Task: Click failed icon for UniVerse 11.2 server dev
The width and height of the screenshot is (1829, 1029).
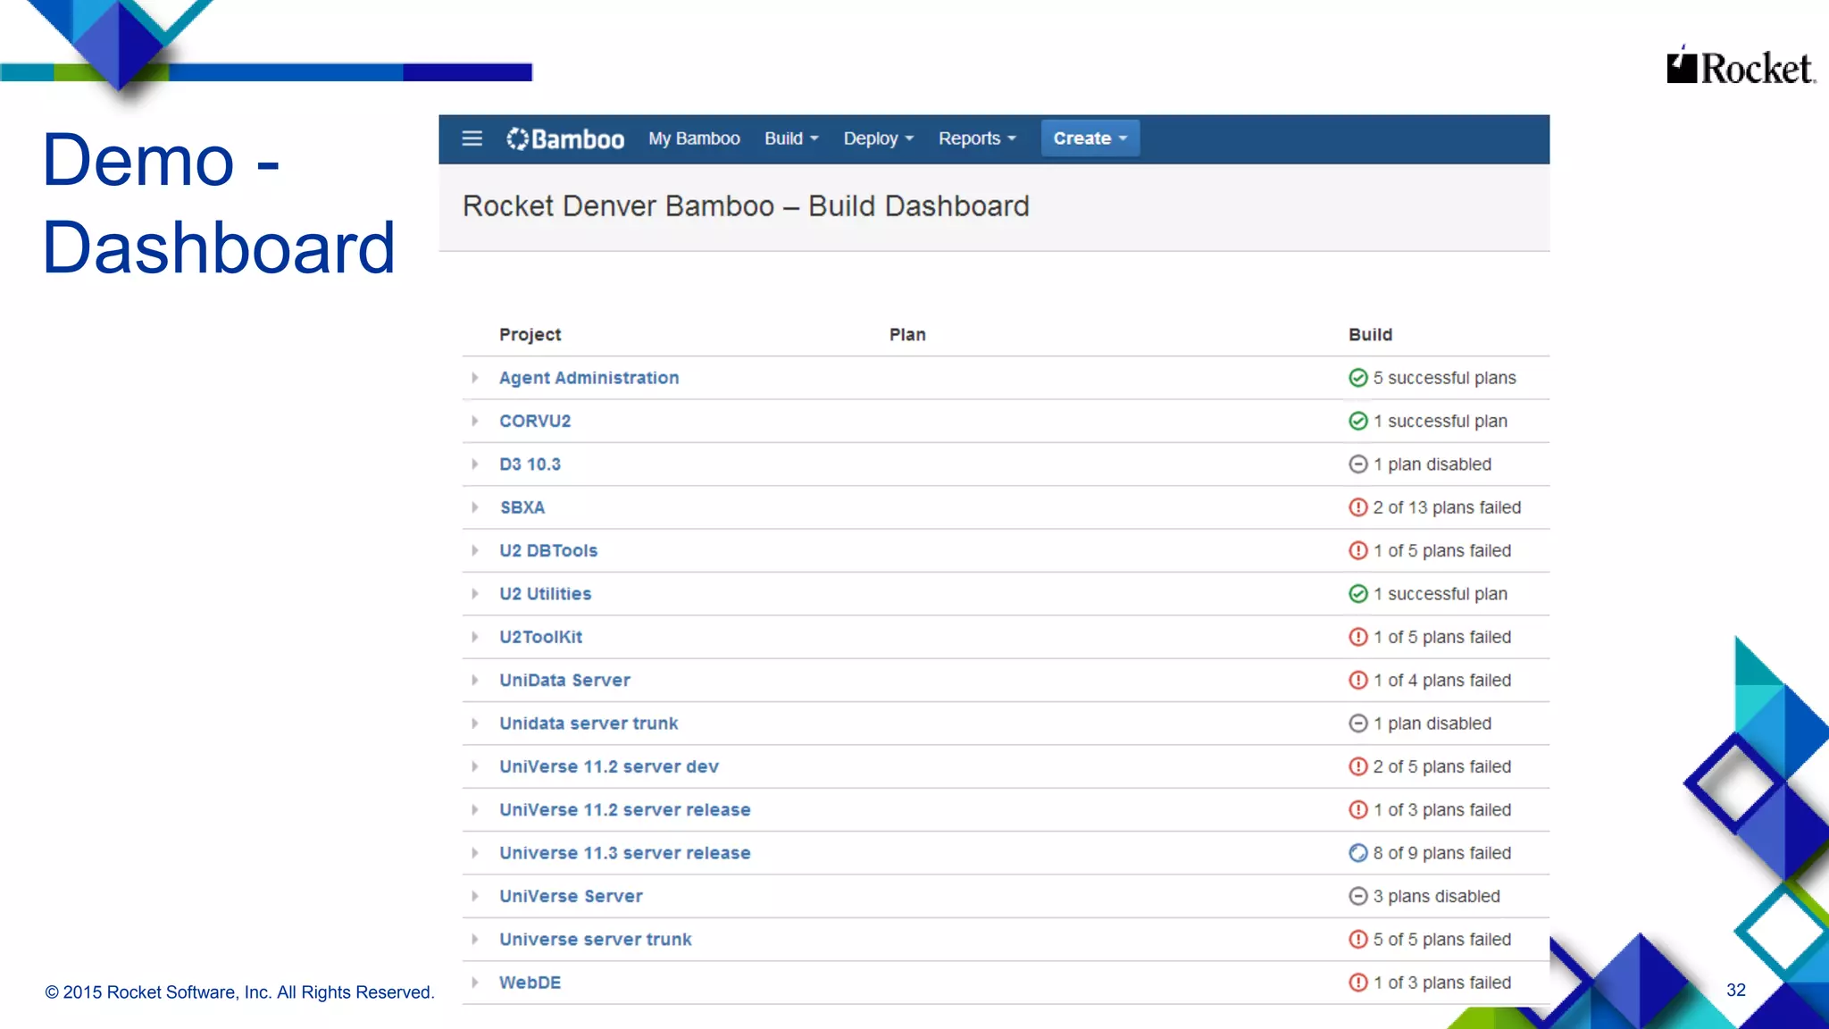Action: tap(1358, 766)
